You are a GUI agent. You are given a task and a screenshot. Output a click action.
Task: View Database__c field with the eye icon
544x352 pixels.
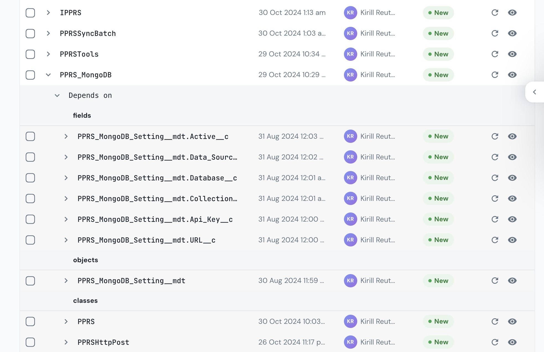coord(512,178)
